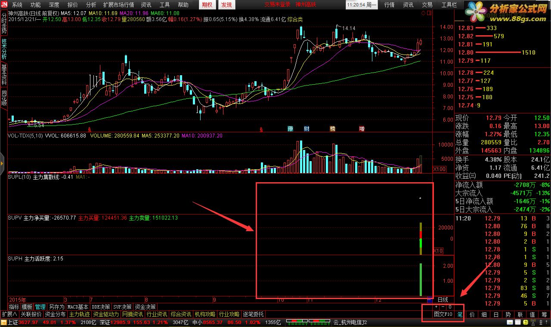Click the 综合类 sector link
551x327 pixels.
(x=295, y=19)
